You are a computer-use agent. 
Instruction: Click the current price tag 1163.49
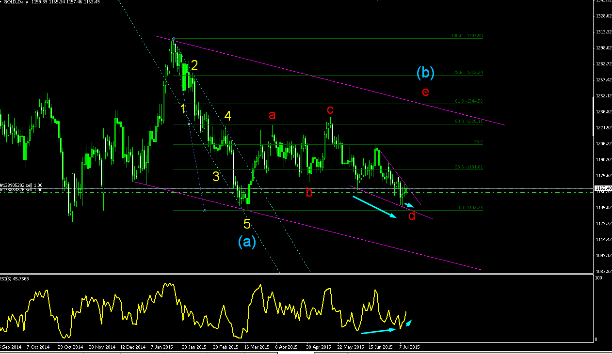[x=603, y=188]
